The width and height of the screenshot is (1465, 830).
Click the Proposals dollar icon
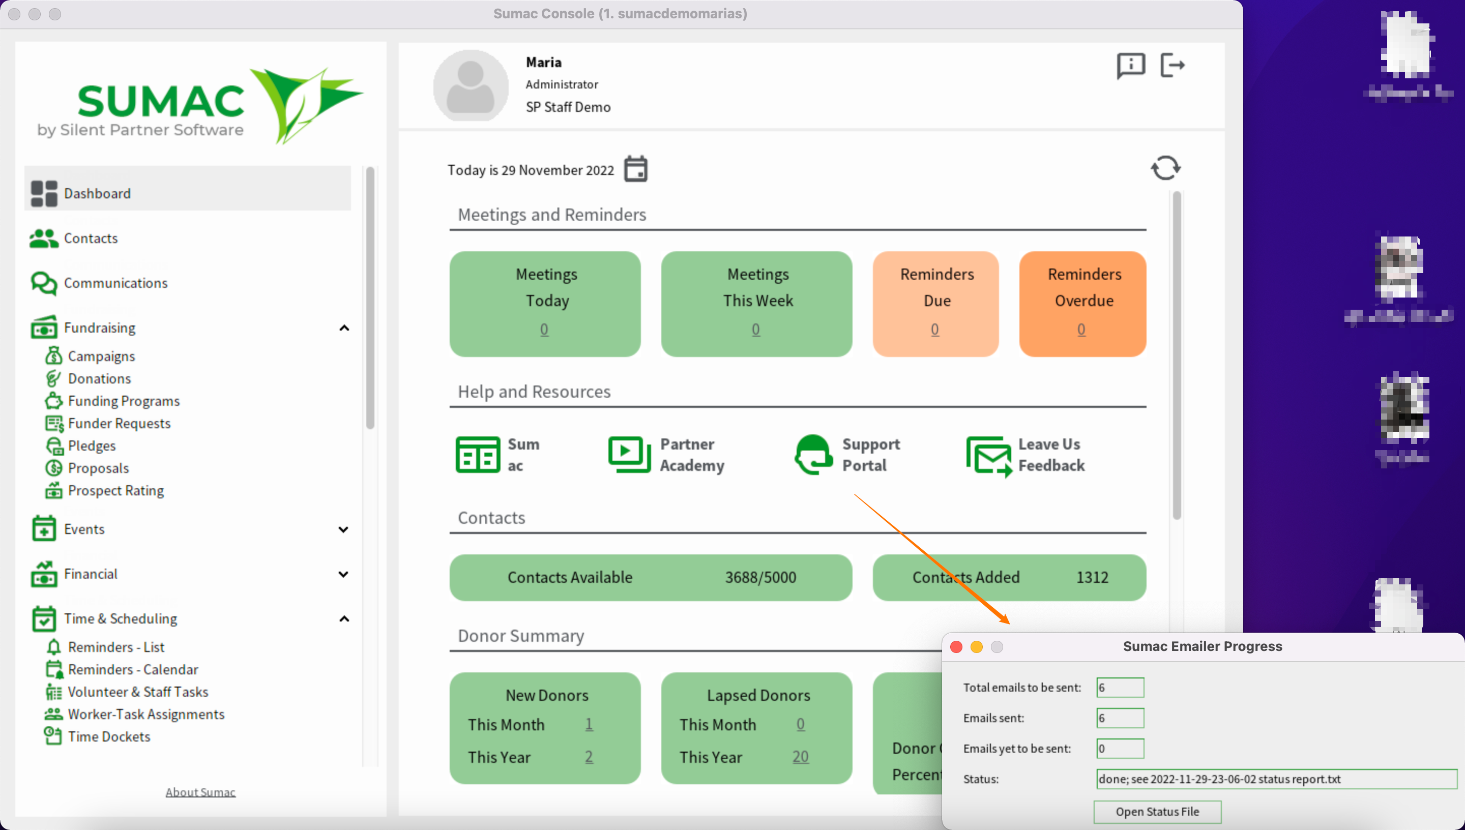tap(53, 468)
